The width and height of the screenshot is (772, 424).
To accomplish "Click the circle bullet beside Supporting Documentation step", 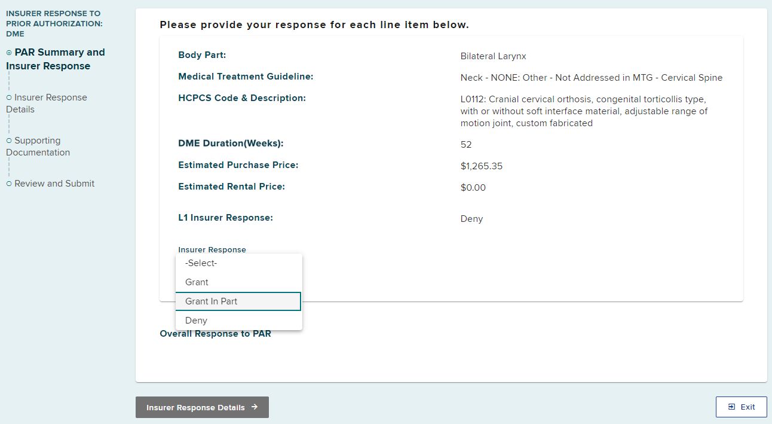I will (x=9, y=141).
